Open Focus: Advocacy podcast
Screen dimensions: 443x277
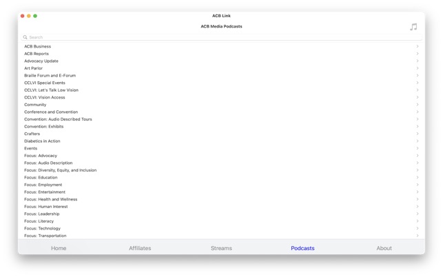[x=222, y=156]
